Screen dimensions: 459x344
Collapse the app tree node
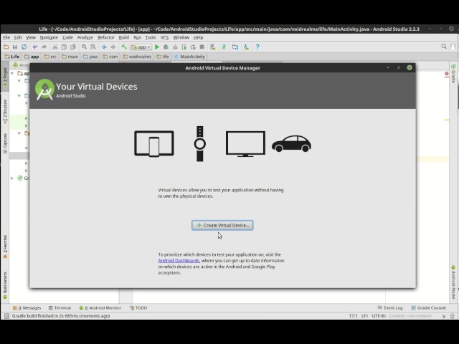(12, 73)
